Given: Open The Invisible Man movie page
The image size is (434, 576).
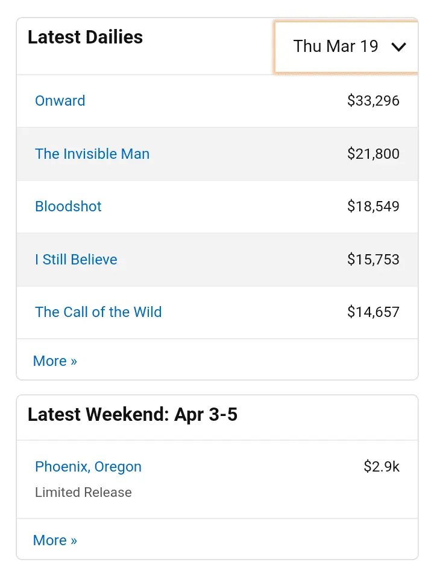Looking at the screenshot, I should pos(92,154).
